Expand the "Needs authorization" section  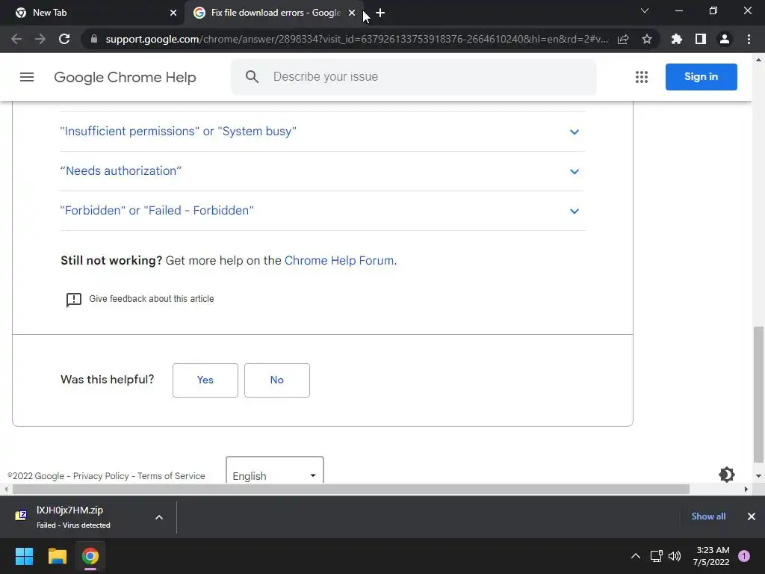click(322, 171)
